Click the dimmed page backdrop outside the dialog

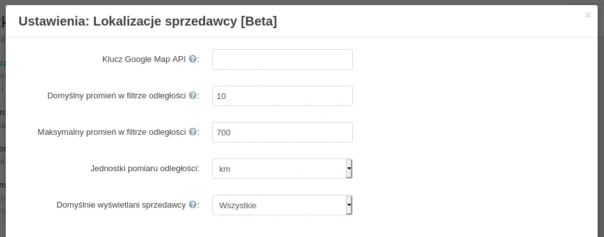coord(3,116)
